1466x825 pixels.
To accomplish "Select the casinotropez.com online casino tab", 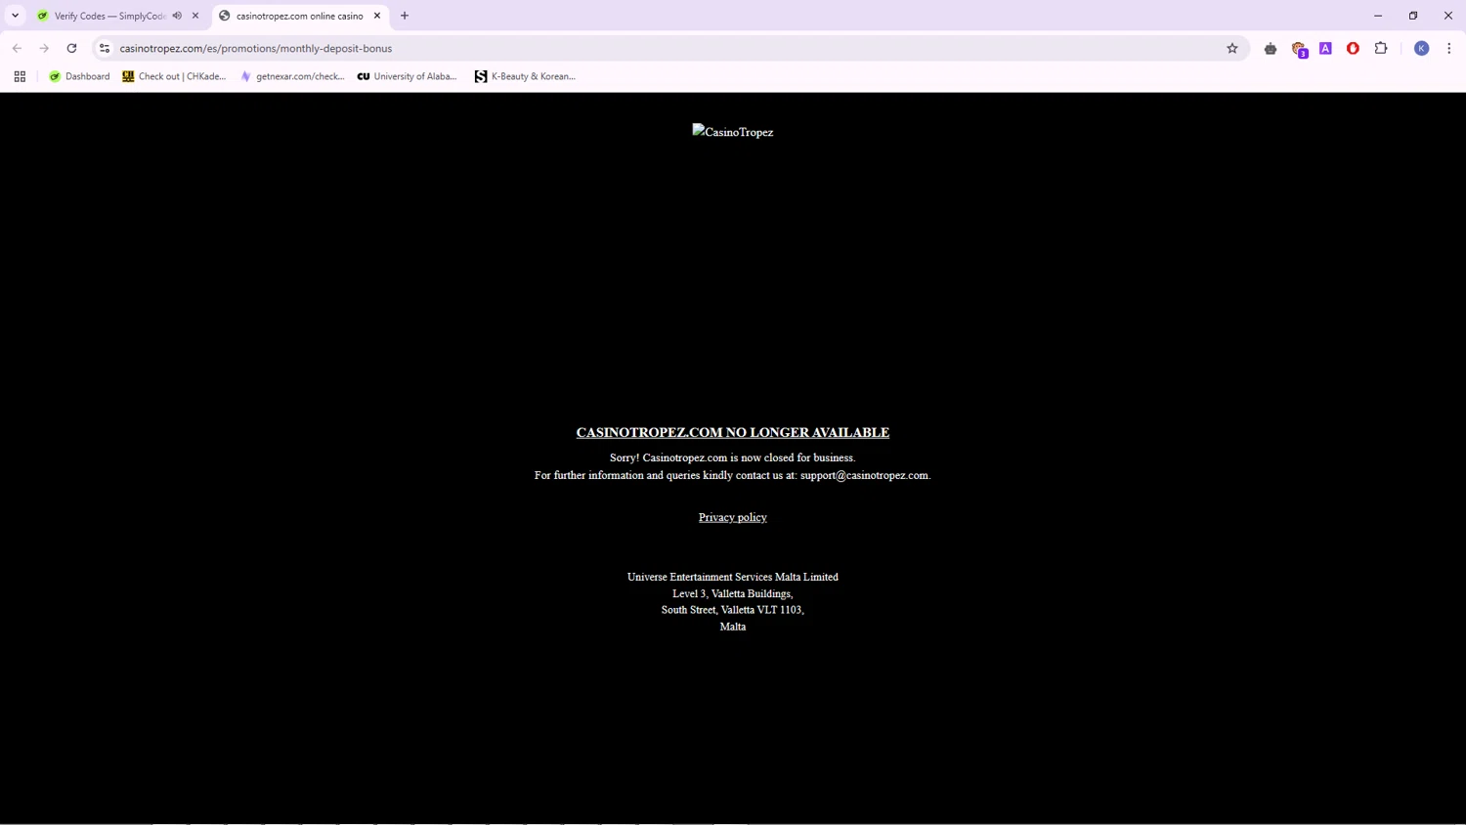I will point(299,16).
